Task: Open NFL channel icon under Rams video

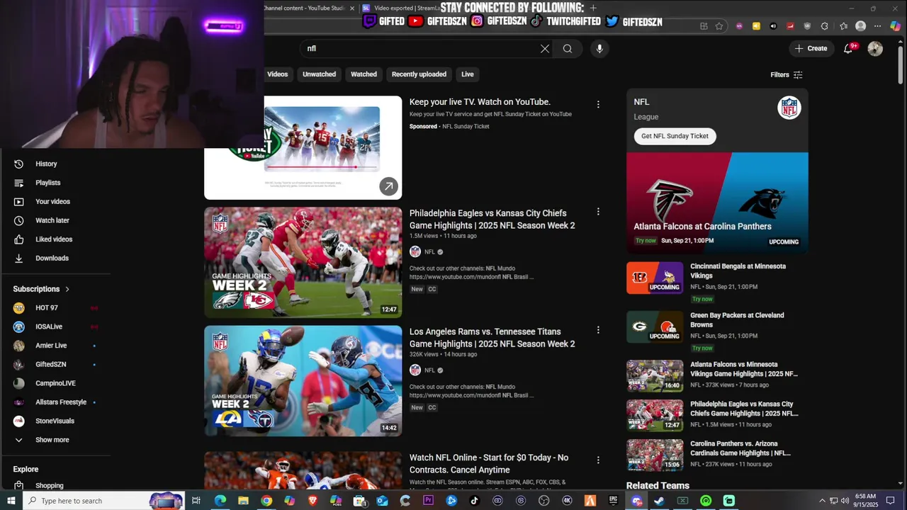Action: 415,370
